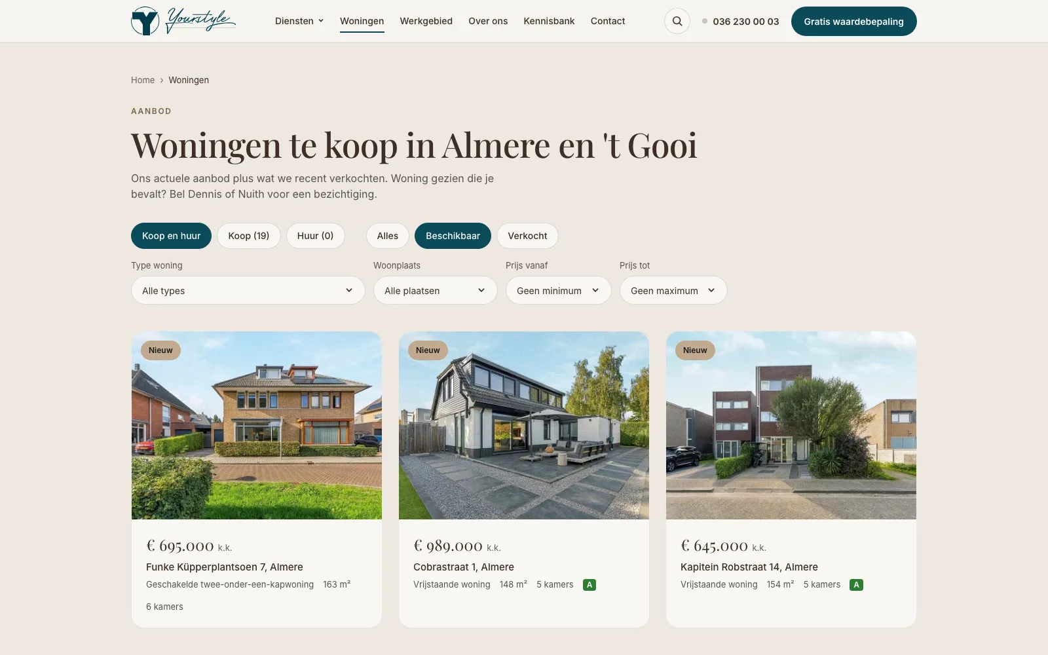Open the Werkgebied page
1048x655 pixels.
pos(426,21)
